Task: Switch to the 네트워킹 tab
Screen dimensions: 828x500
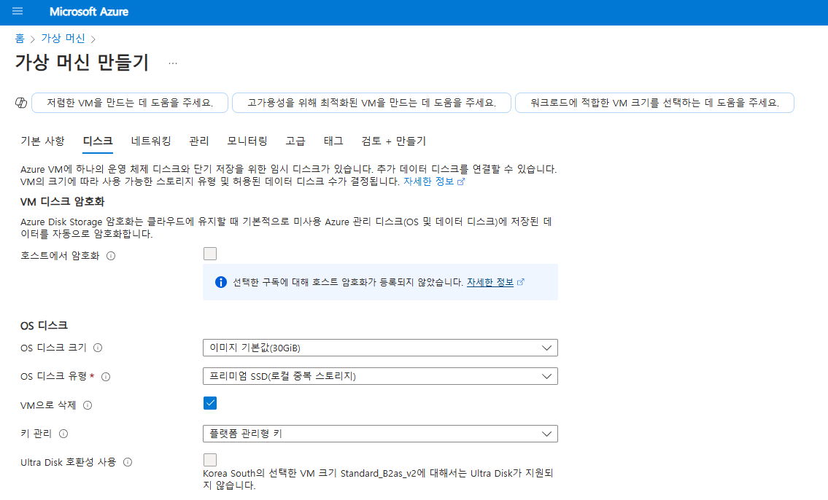Action: coord(151,141)
